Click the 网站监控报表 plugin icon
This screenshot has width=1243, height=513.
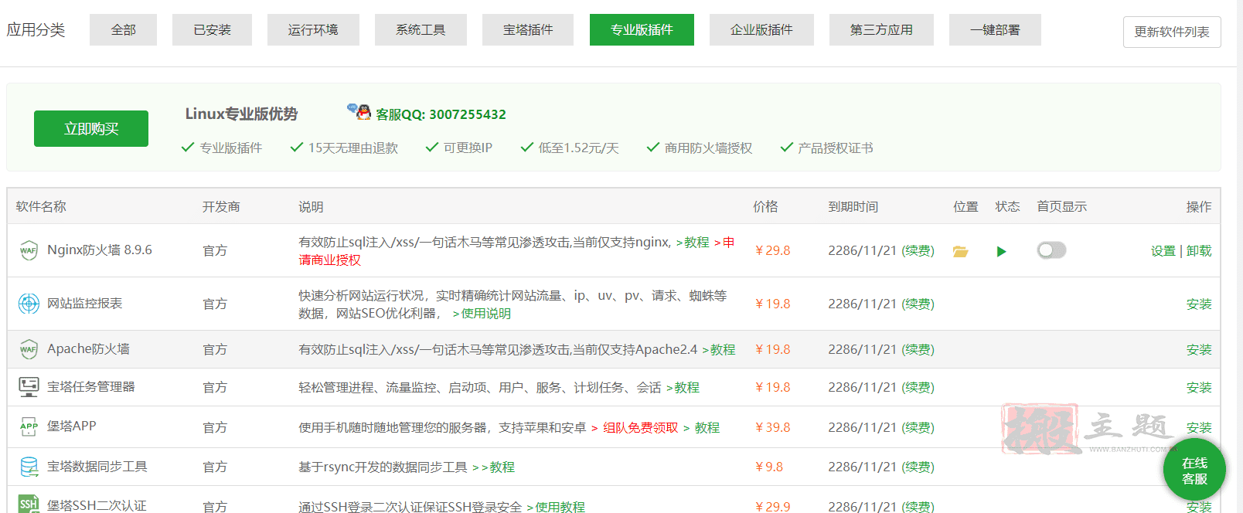click(29, 304)
